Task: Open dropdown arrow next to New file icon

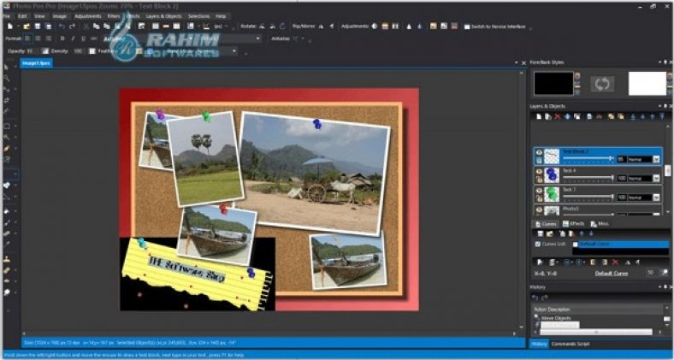Action: tap(19, 27)
